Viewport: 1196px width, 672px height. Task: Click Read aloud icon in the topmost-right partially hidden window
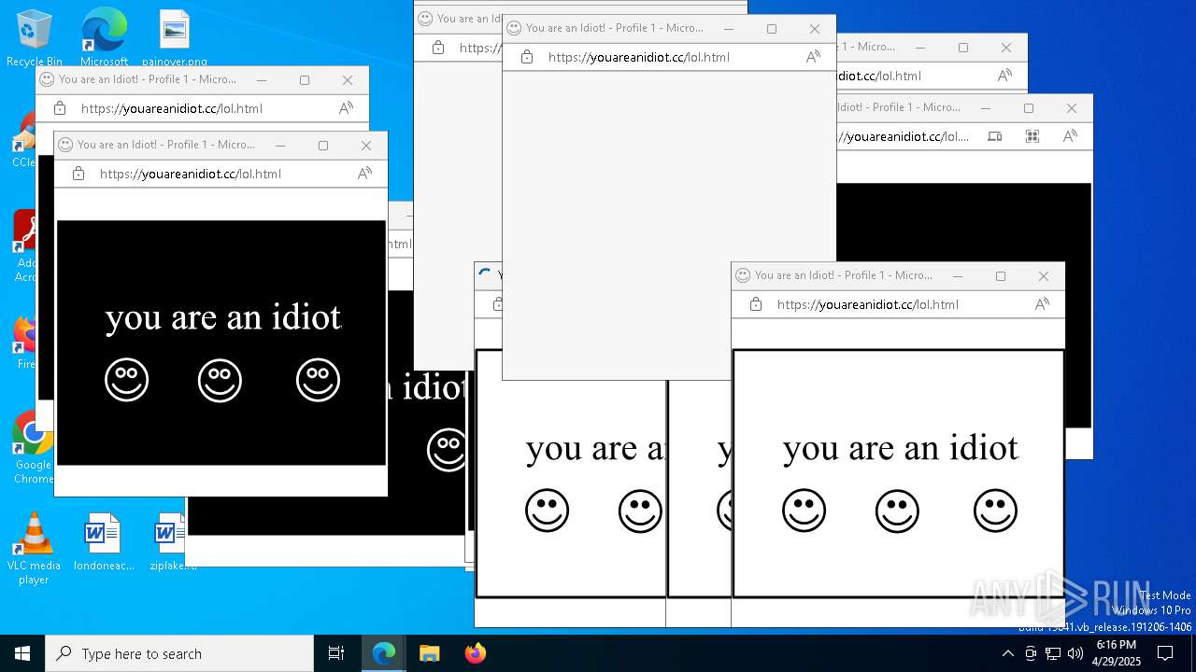click(1004, 76)
